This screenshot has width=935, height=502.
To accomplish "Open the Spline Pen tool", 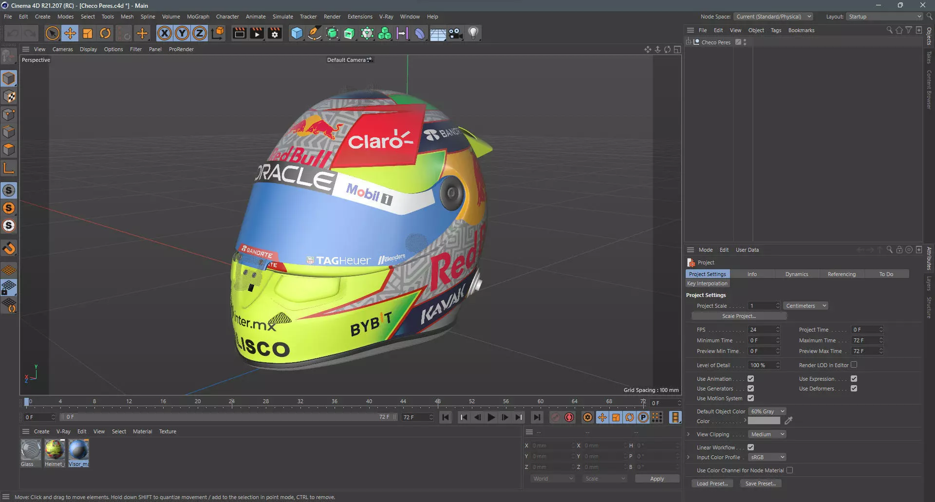I will pyautogui.click(x=315, y=33).
